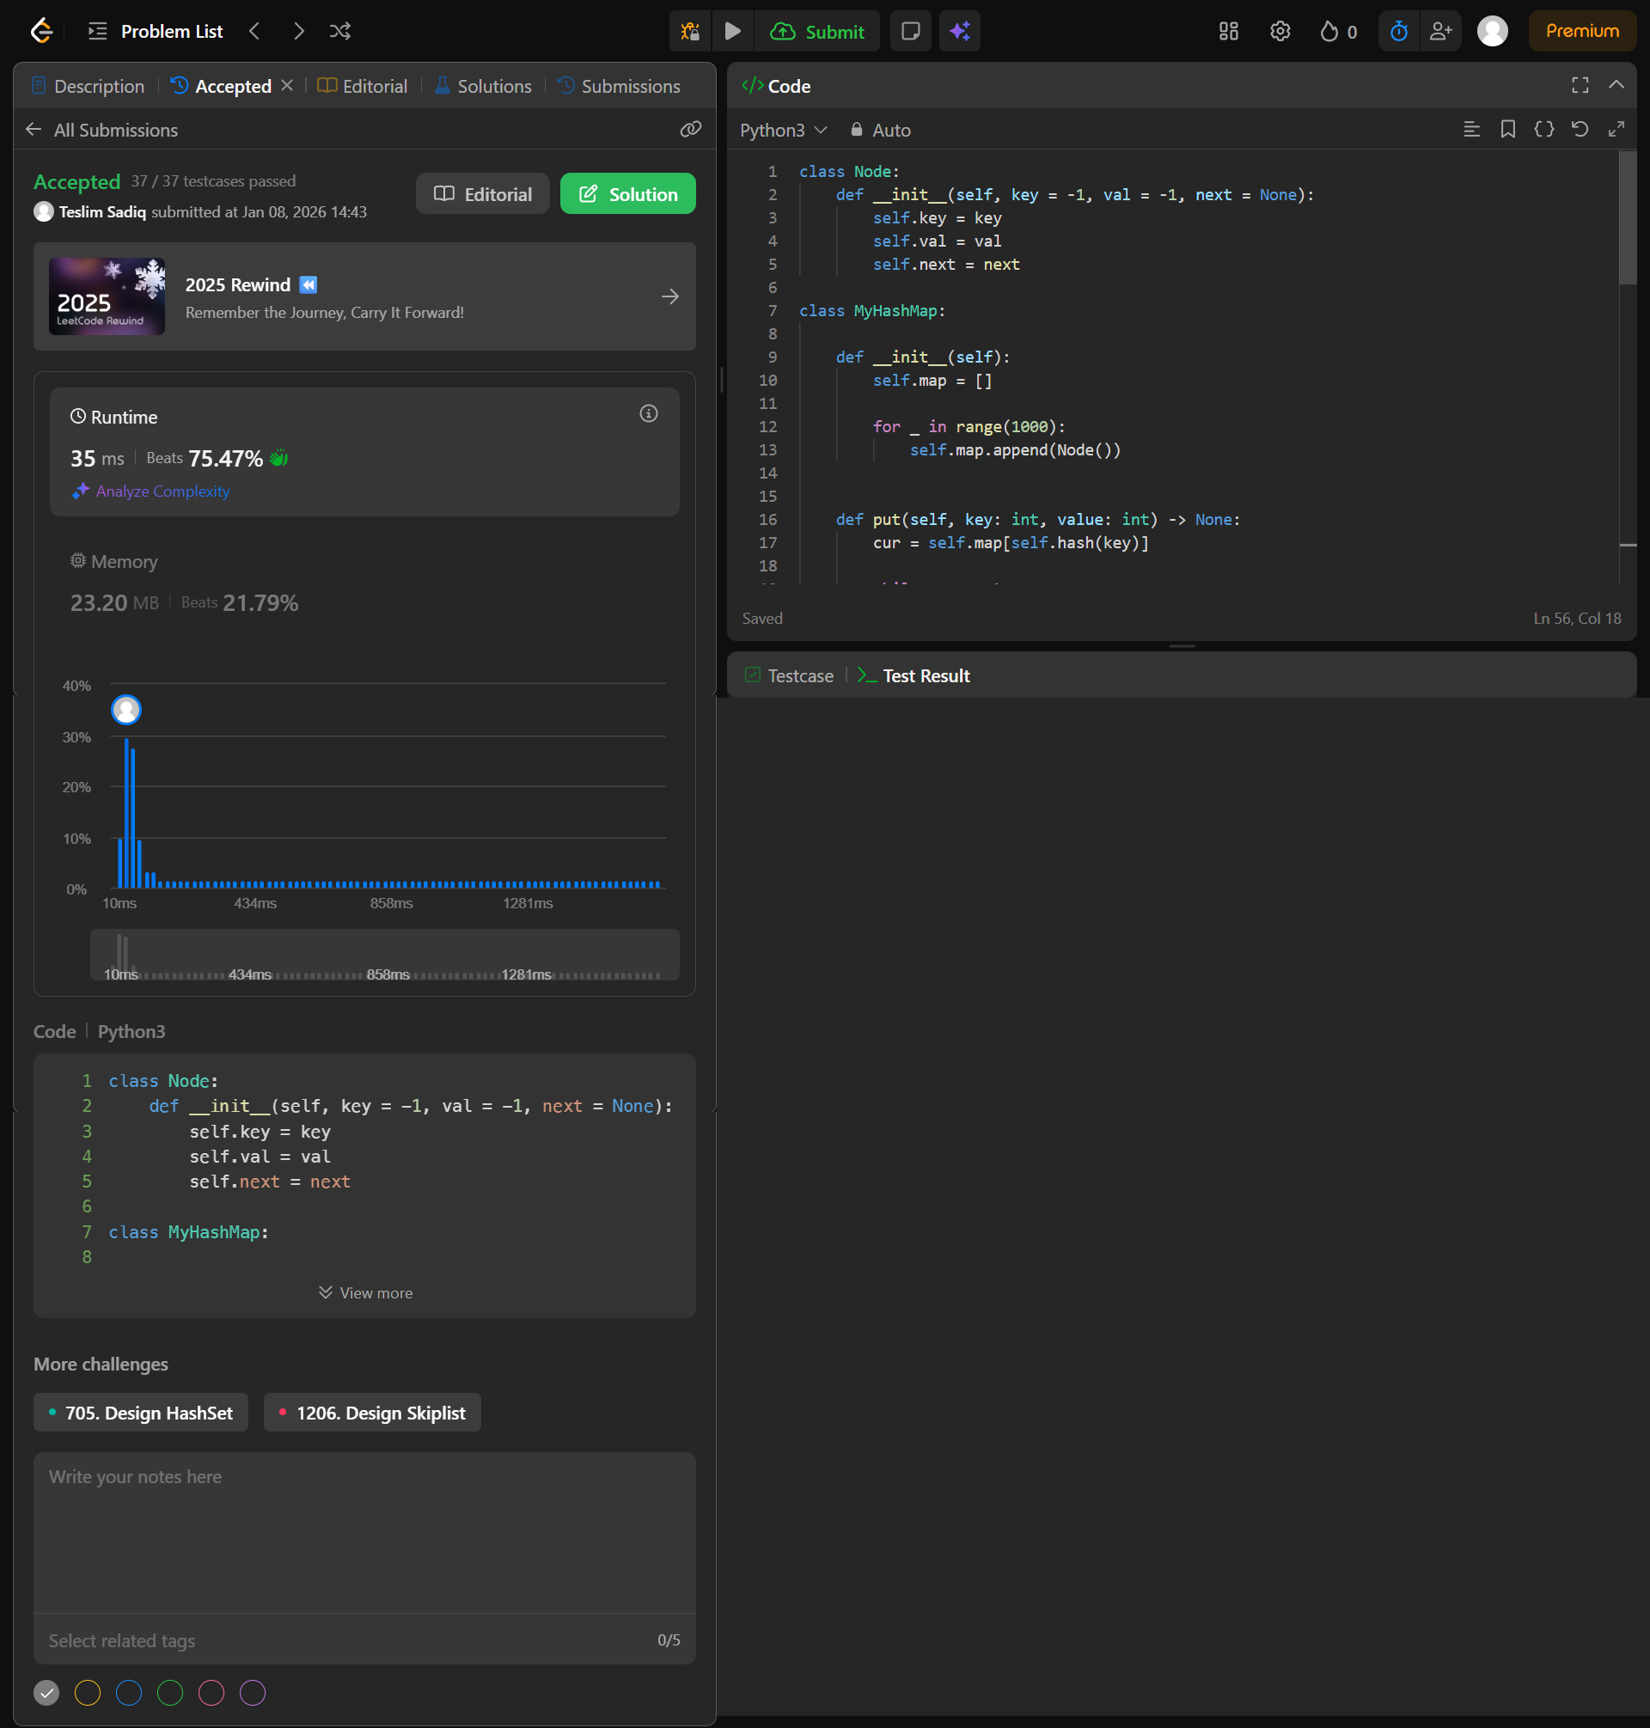Click the green Solution button
The image size is (1650, 1728).
627,194
